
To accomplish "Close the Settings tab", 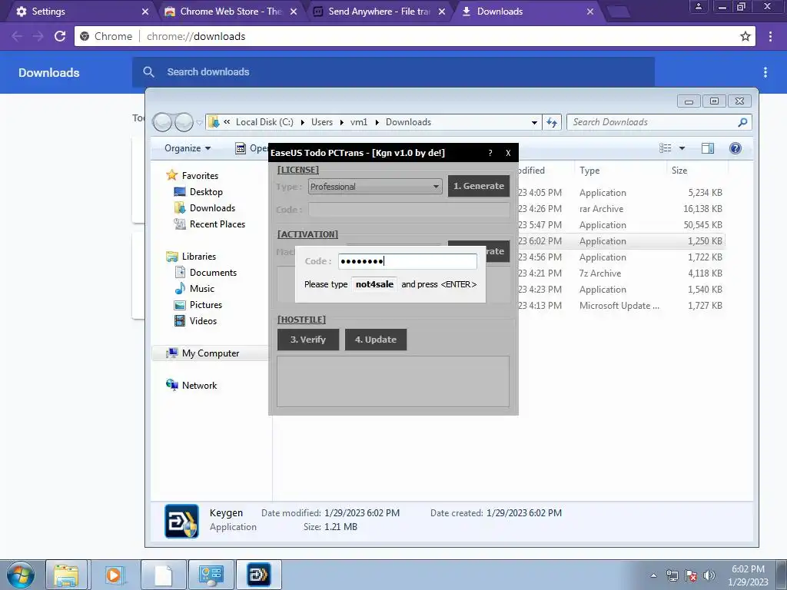I will 145,11.
